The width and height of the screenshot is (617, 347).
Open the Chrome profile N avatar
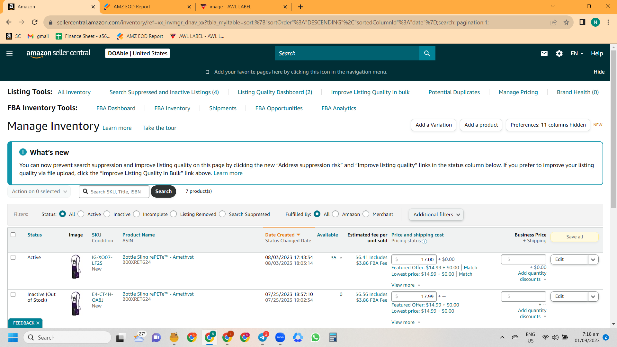coord(595,22)
